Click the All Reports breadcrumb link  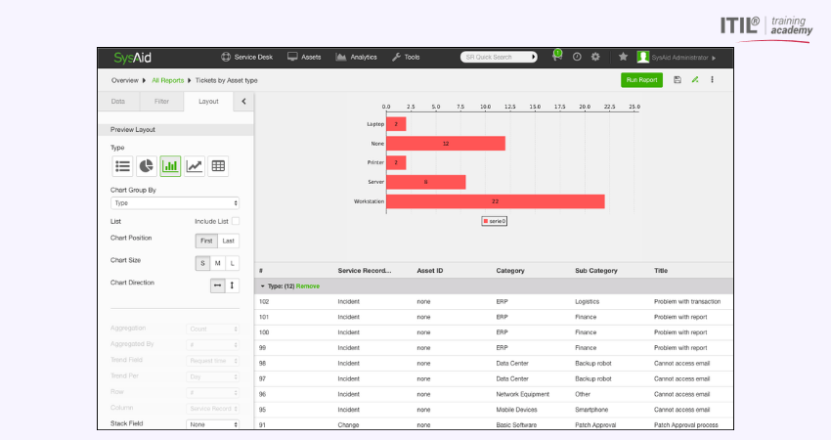tap(169, 80)
